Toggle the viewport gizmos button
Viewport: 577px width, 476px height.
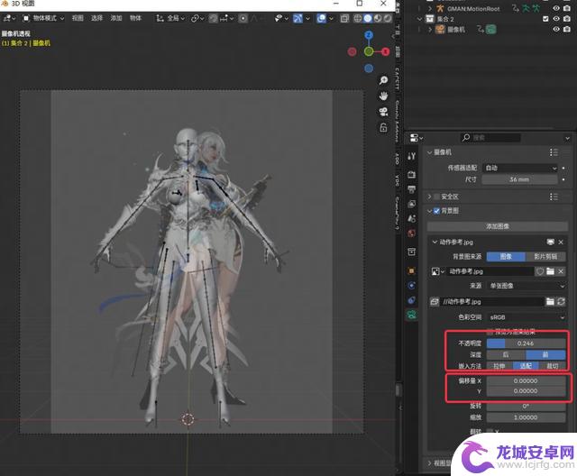298,18
